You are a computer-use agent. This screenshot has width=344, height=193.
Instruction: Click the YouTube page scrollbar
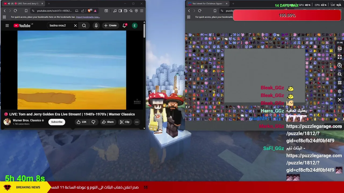click(x=144, y=31)
